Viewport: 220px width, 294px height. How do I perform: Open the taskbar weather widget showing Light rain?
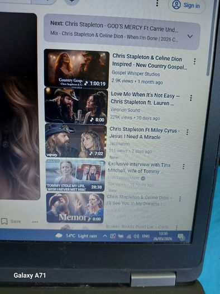tap(76, 236)
